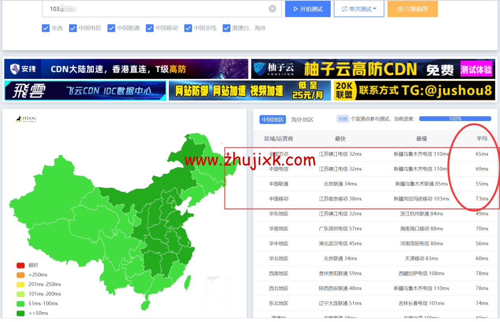Click the 开始测试 button
This screenshot has width=500, height=322.
[308, 9]
